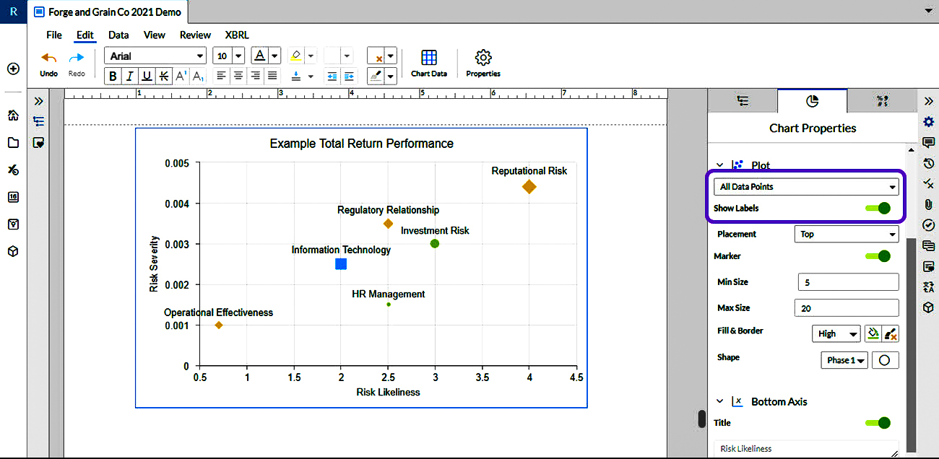Switch to formatting %# tab in properties panel

tap(881, 101)
